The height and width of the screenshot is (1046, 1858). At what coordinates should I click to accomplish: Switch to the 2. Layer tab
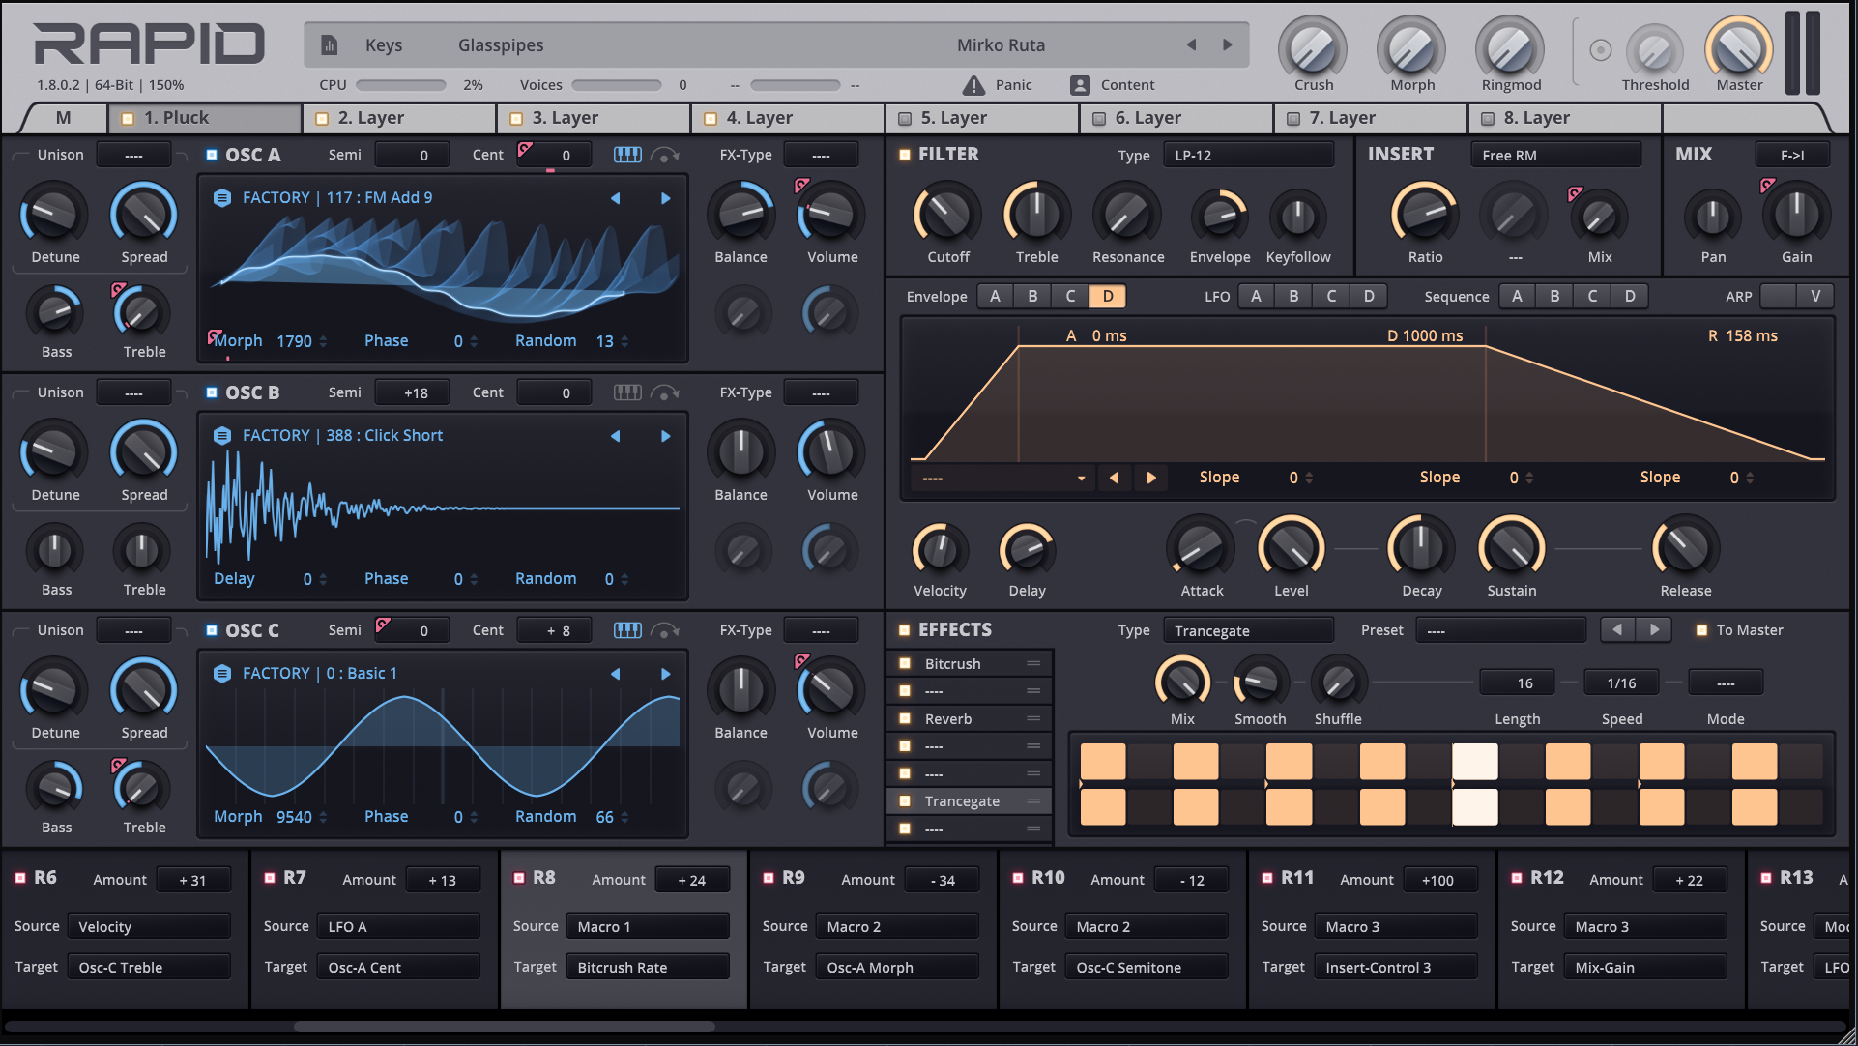pyautogui.click(x=399, y=118)
